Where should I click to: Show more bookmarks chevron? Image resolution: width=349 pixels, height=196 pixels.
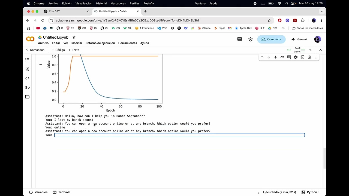point(284,28)
